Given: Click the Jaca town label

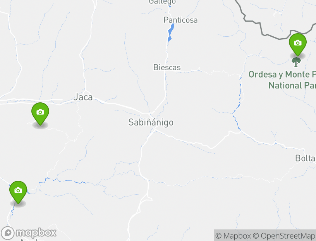Looking at the screenshot, I should click(83, 97).
